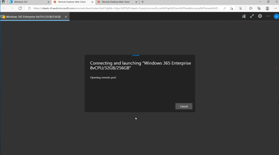Image resolution: width=279 pixels, height=155 pixels.
Task: Add this page to favorites star
Action: pos(231,8)
